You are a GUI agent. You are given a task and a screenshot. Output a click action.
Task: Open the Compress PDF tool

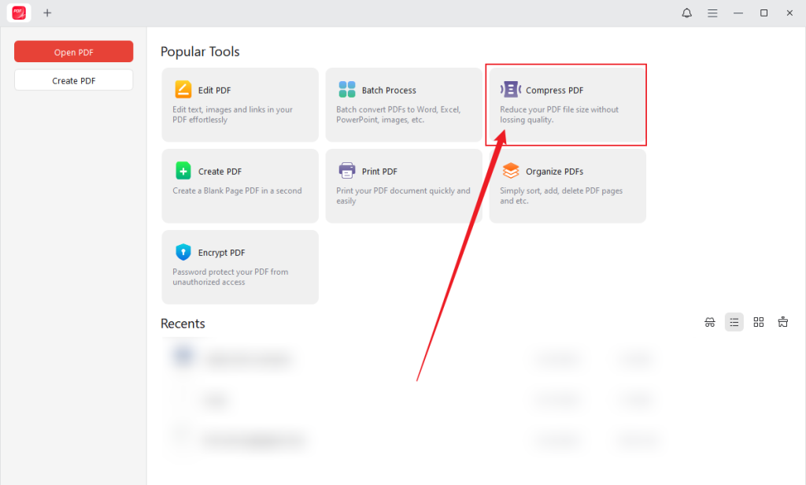click(566, 105)
